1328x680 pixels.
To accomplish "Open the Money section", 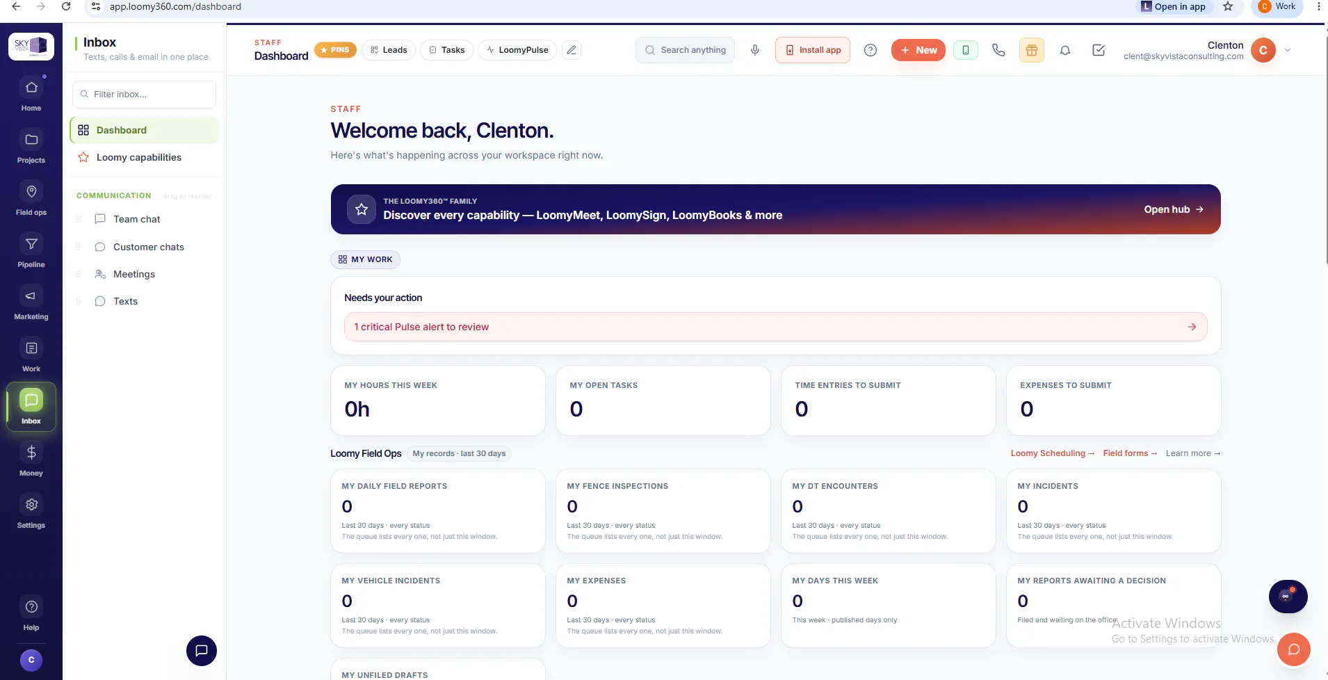I will point(31,459).
